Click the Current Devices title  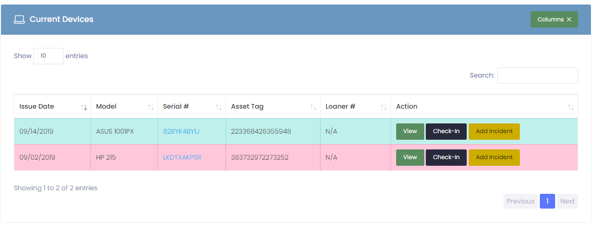[61, 19]
